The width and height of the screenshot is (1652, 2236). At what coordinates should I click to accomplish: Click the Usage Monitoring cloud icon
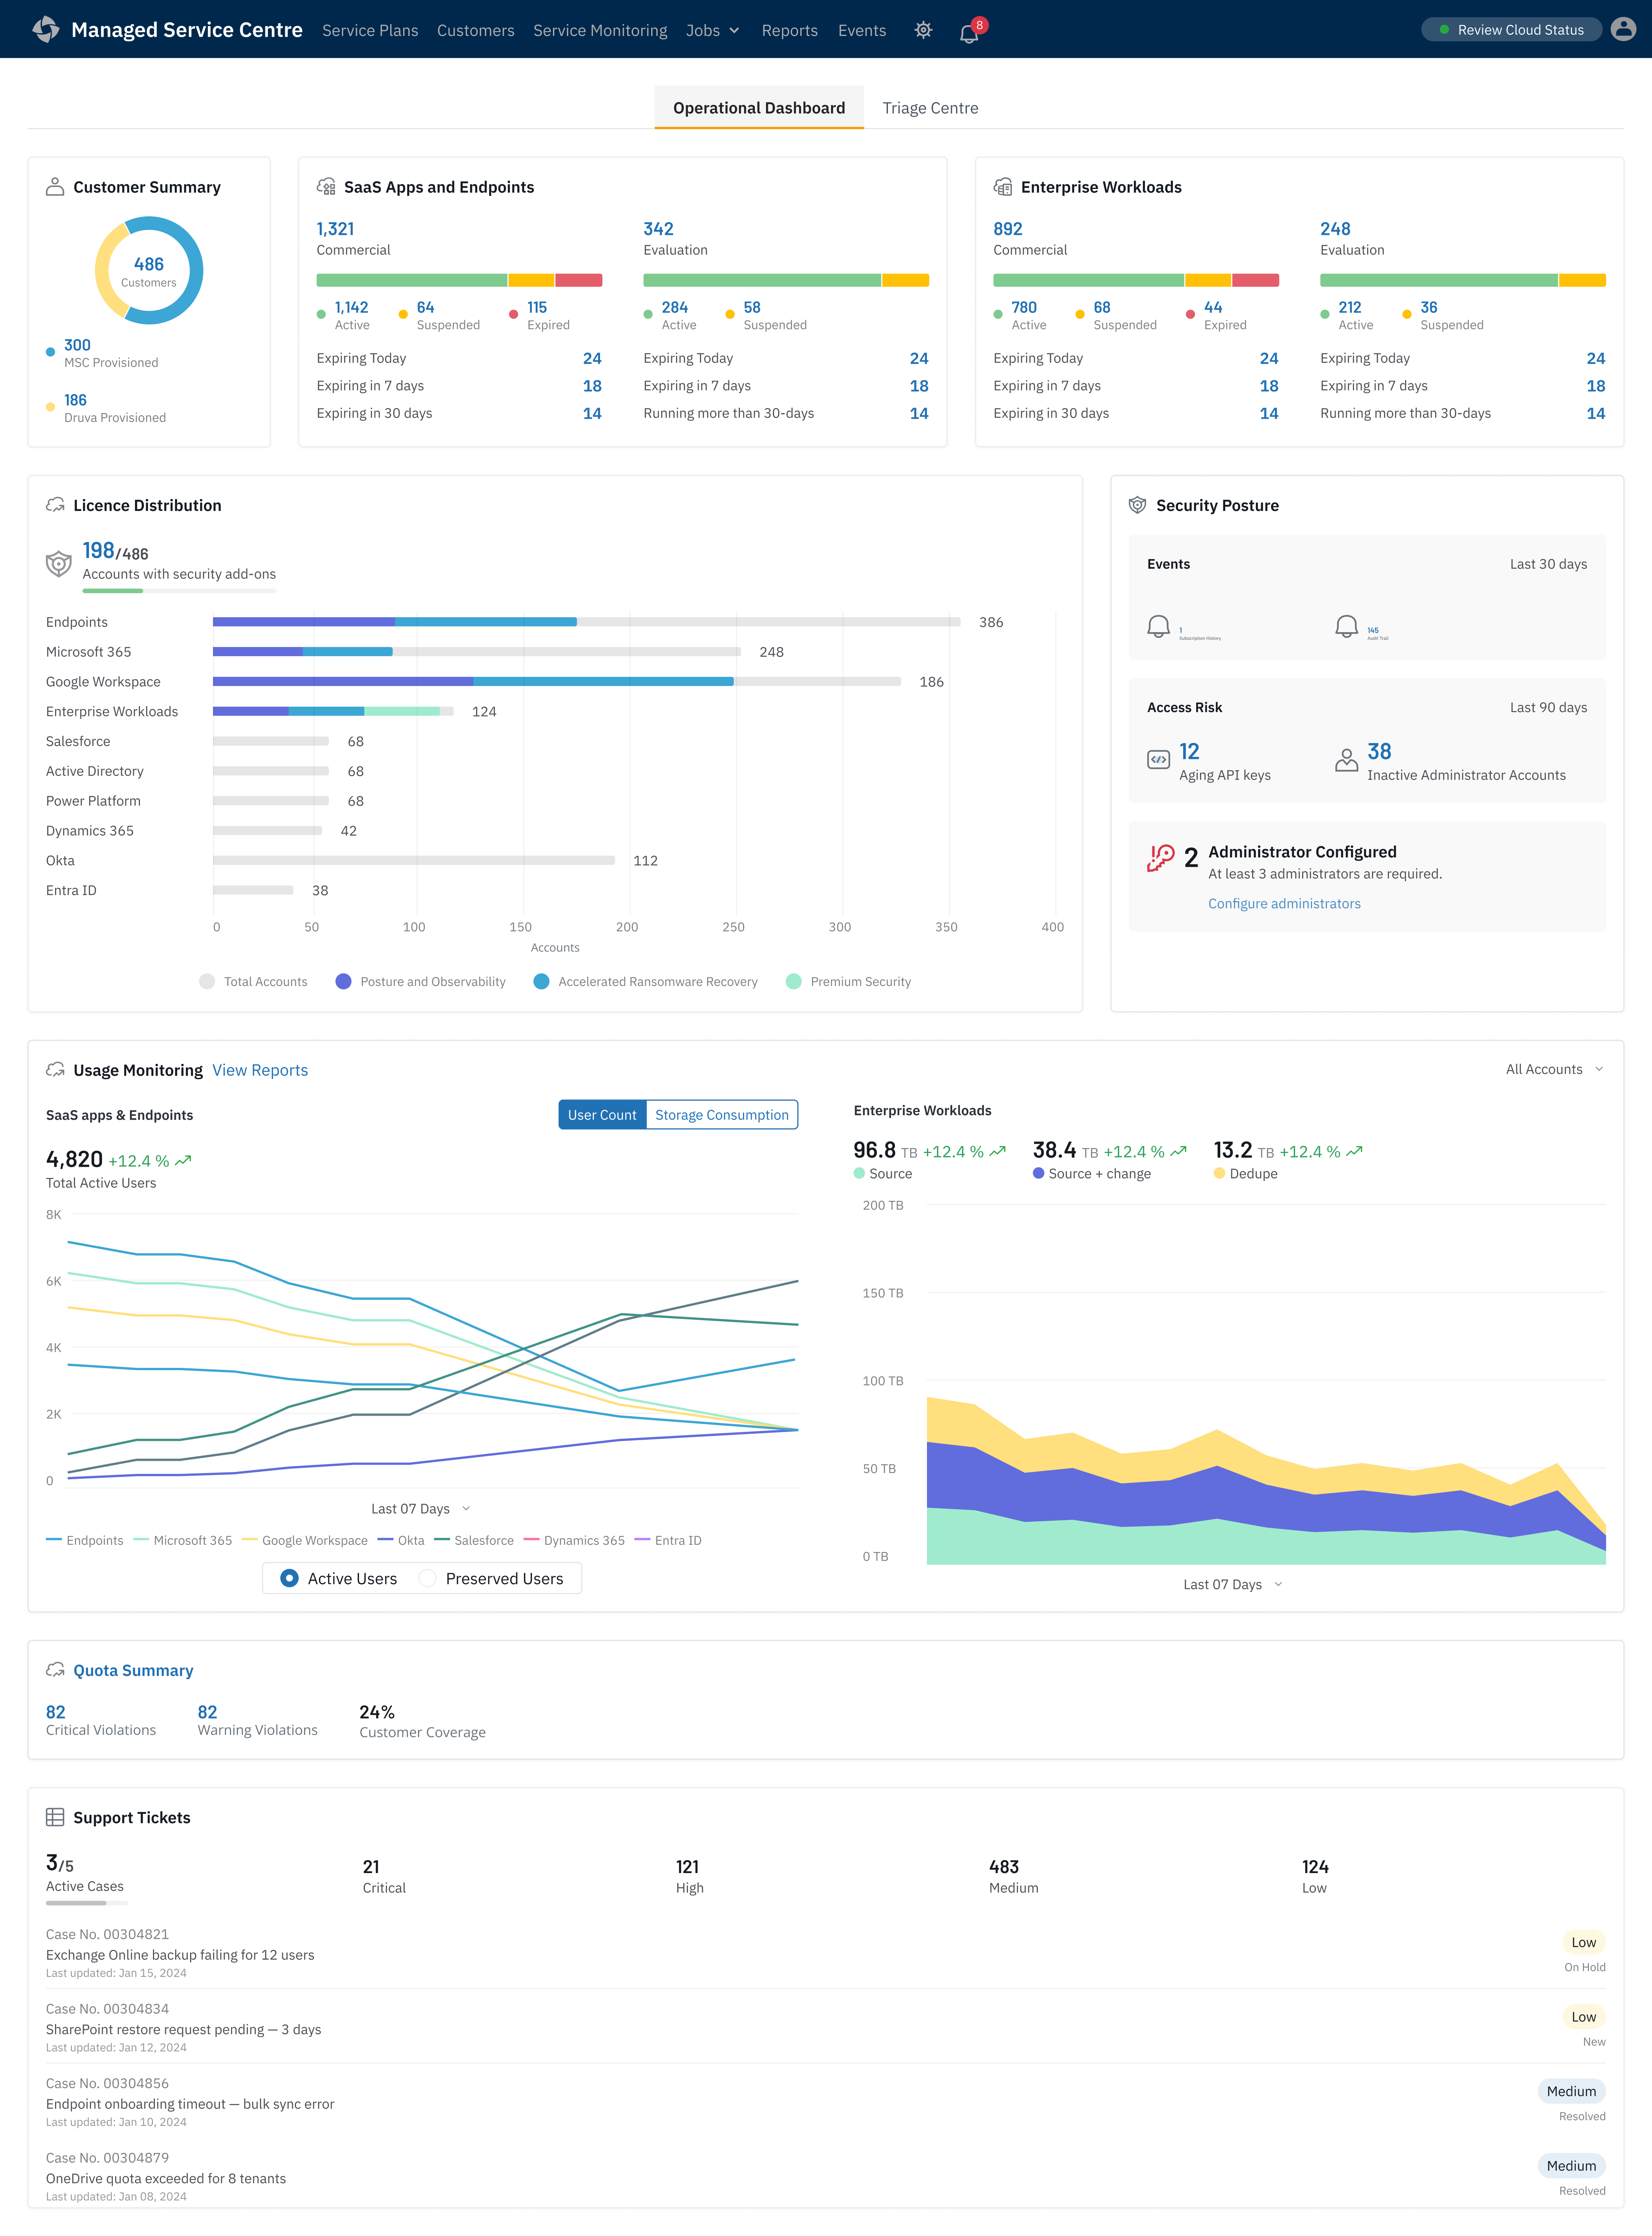click(x=55, y=1070)
